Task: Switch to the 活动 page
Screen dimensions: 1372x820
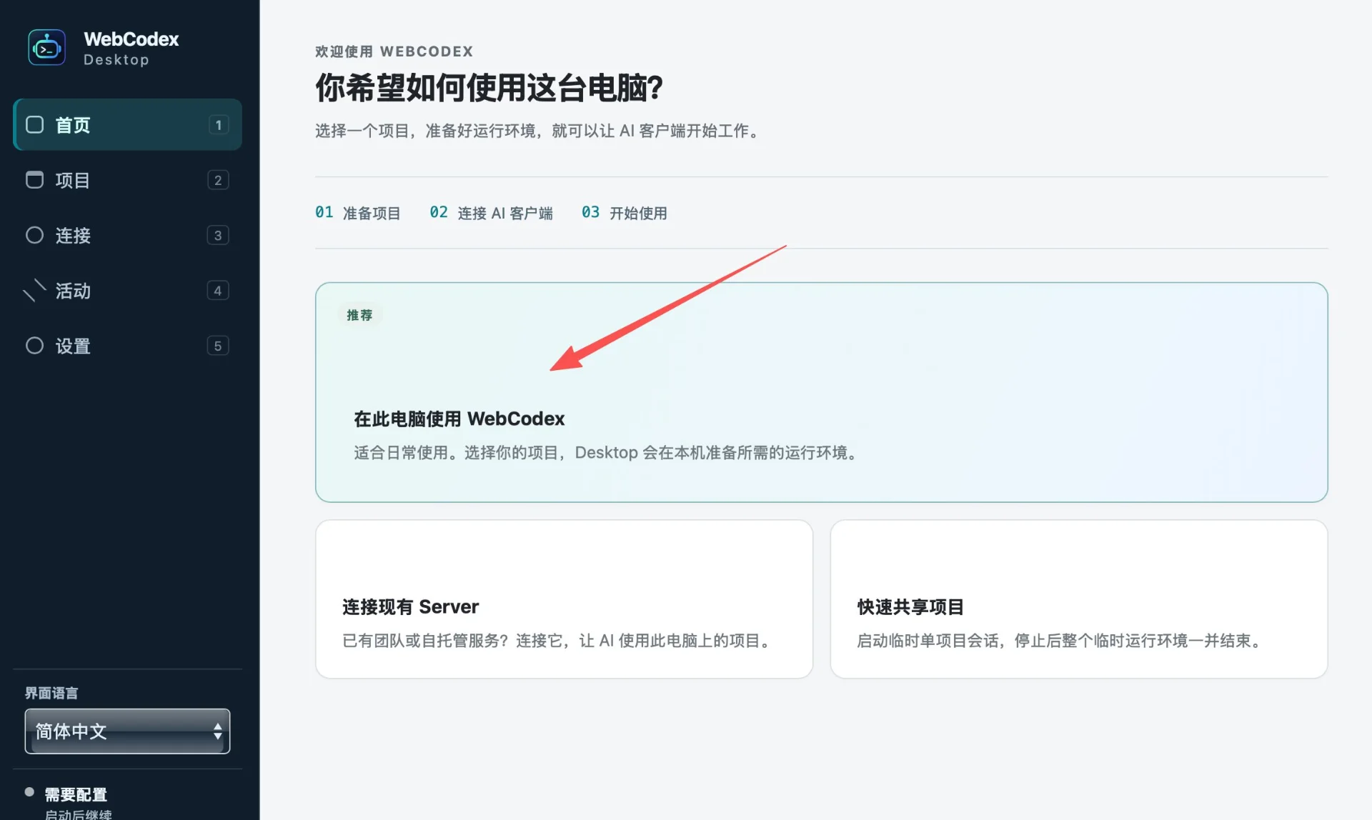Action: point(128,290)
